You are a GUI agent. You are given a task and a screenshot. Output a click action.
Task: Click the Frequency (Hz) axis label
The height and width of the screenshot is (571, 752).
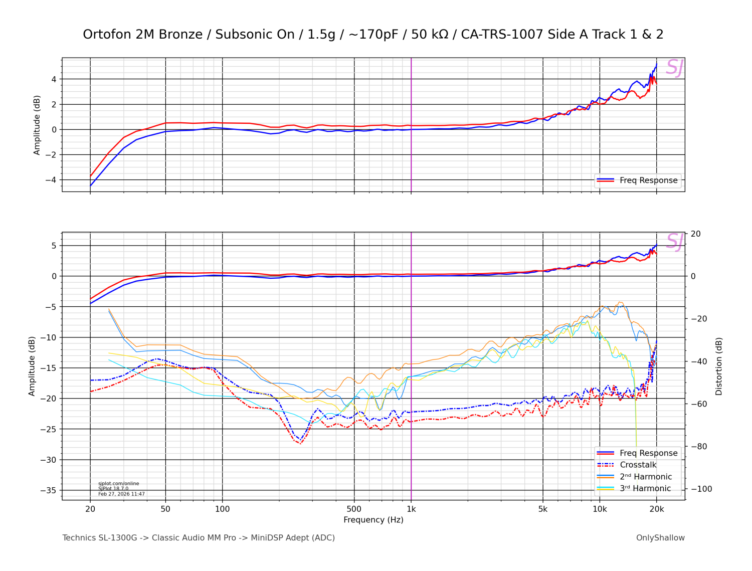click(x=373, y=520)
